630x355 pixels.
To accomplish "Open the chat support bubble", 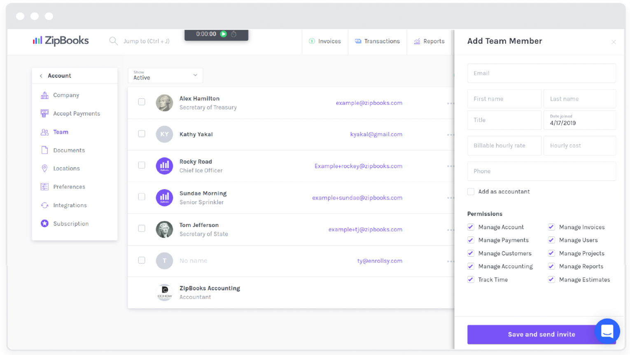I will 607,331.
